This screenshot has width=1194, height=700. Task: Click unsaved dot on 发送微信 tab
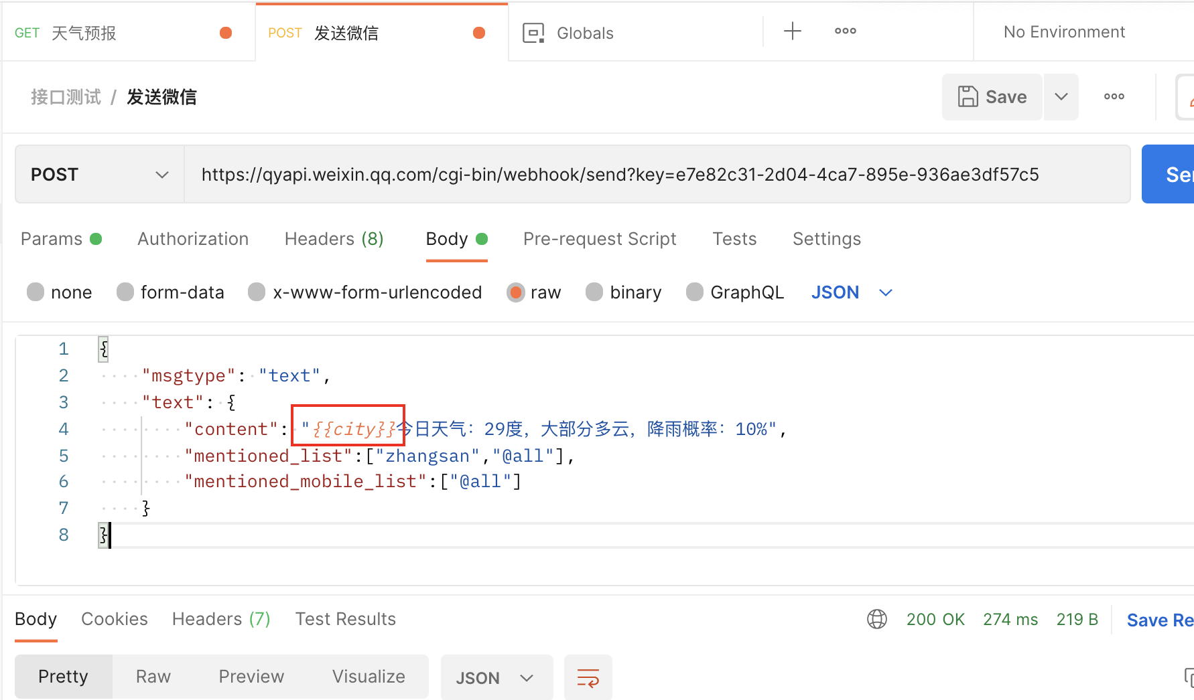point(479,33)
